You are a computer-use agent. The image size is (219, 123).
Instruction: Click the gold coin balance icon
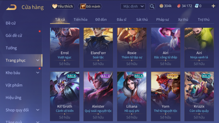coord(161,6)
